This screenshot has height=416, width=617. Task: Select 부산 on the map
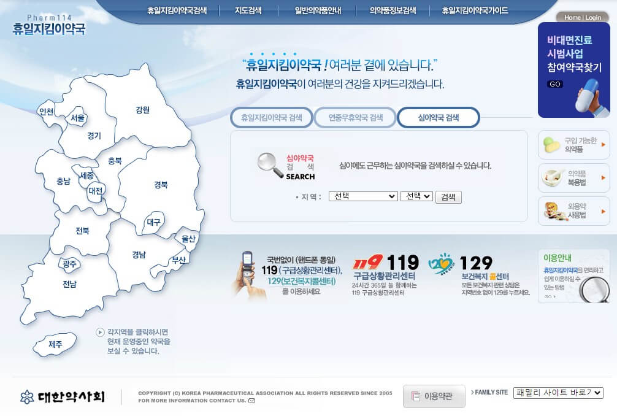point(178,260)
